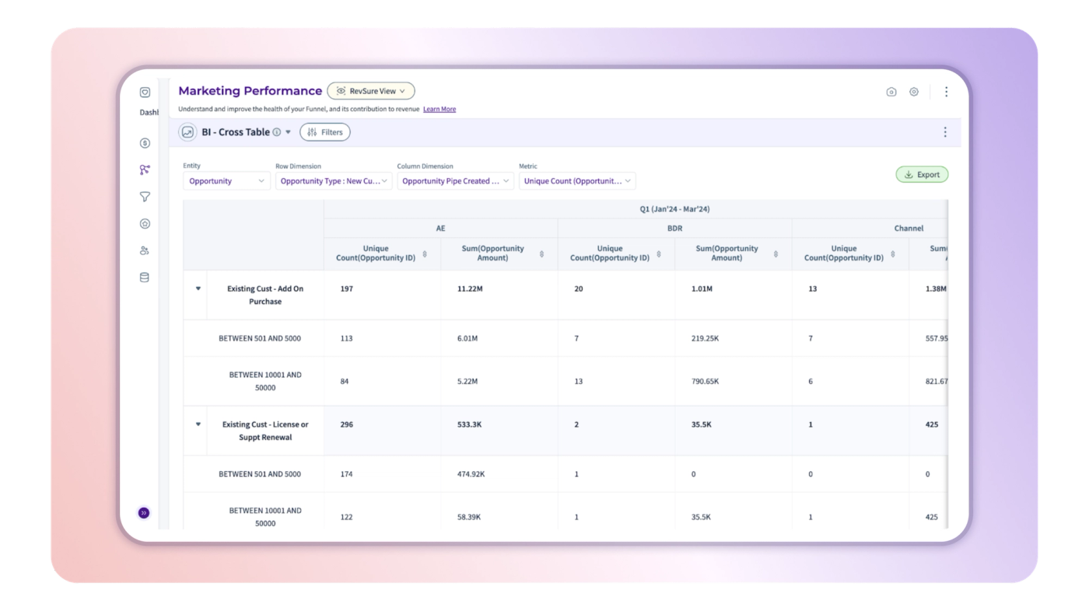Collapse Existing Cust - Add On Purchase row
Screen dimensions: 1089x611
tap(198, 288)
